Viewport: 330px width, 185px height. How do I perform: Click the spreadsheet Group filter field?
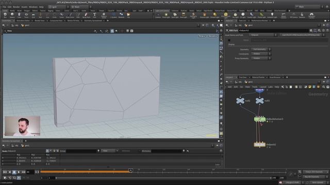(81, 151)
